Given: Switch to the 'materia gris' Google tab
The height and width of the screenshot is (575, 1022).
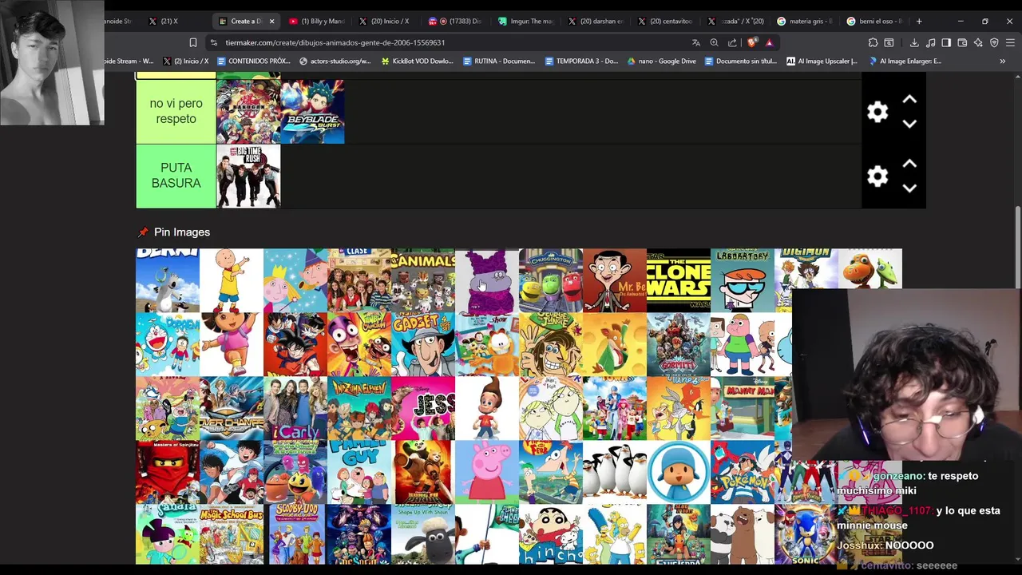Looking at the screenshot, I should pyautogui.click(x=805, y=22).
